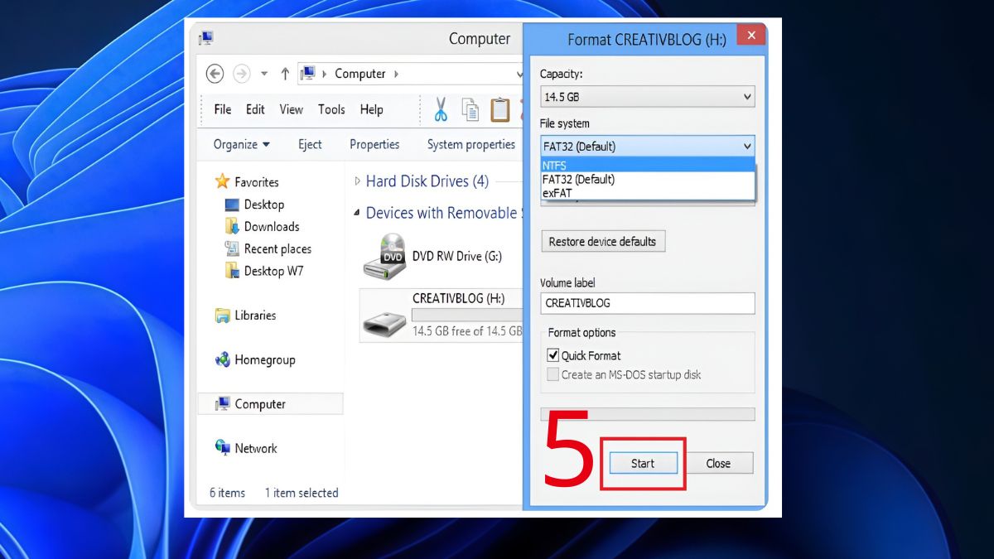Open the View menu

[x=291, y=109]
